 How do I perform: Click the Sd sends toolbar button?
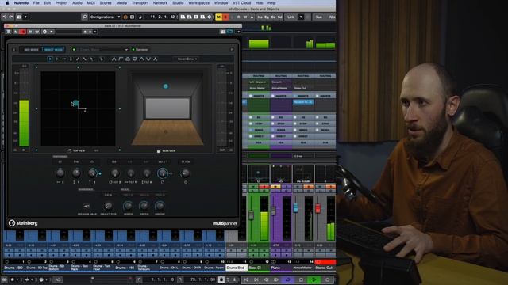tap(279, 17)
